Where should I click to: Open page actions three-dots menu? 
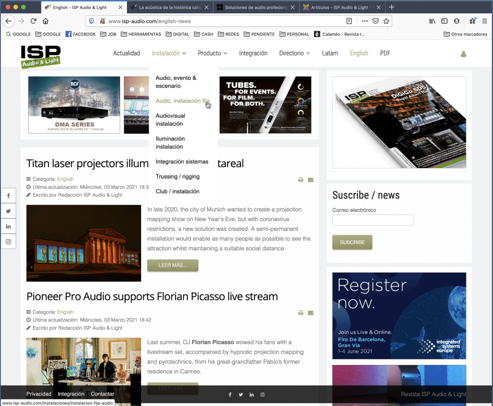click(365, 21)
